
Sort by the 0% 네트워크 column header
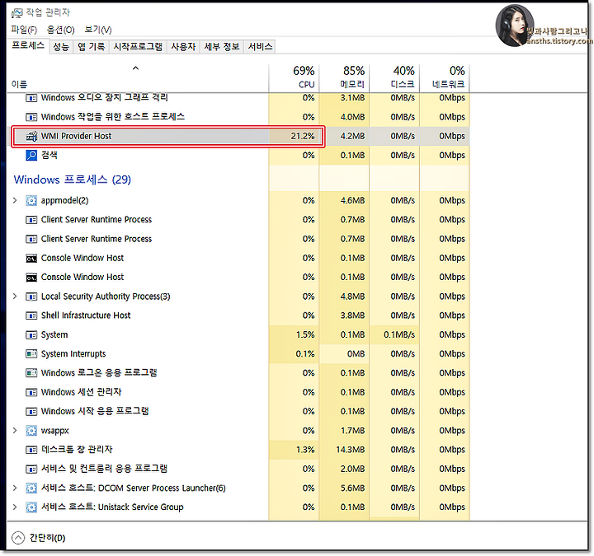pyautogui.click(x=445, y=77)
